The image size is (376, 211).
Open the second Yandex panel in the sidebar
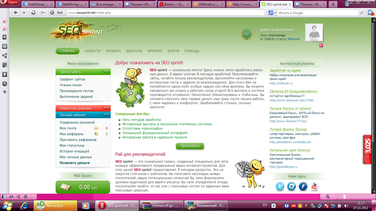(5, 29)
